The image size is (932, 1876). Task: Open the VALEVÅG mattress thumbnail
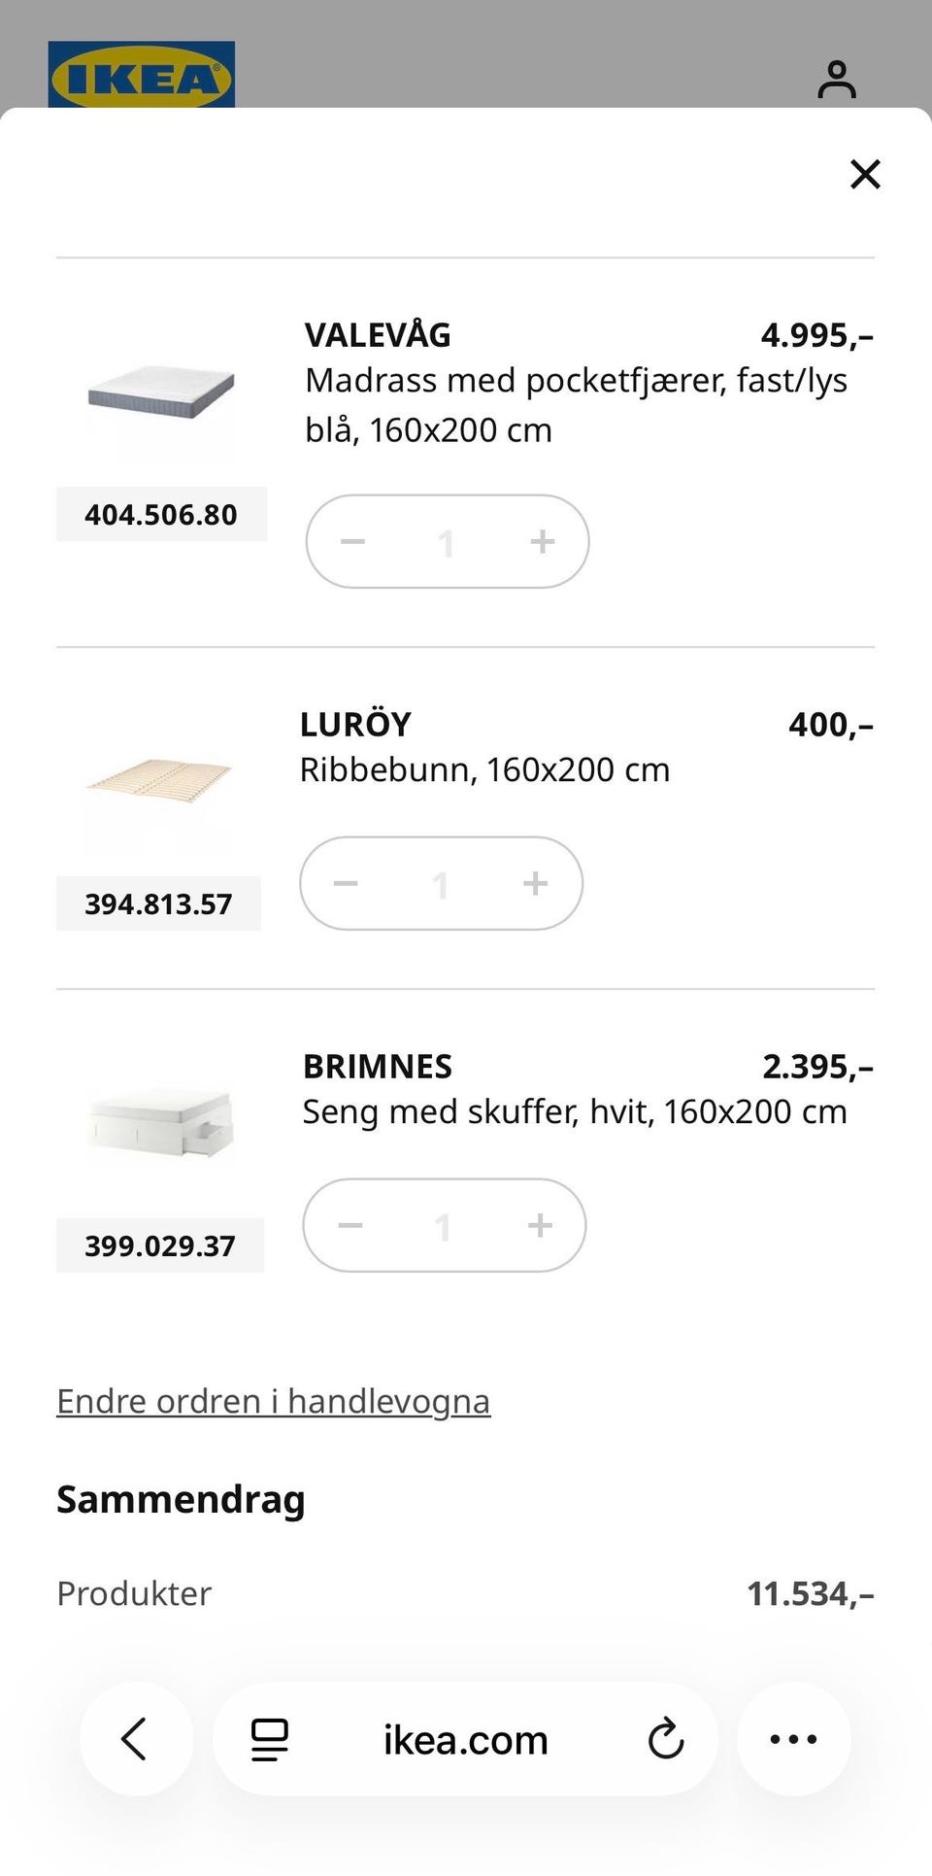click(x=161, y=392)
